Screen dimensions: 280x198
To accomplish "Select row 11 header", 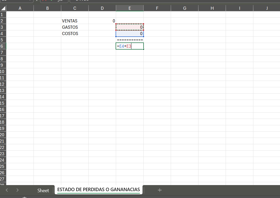I will coord(3,78).
